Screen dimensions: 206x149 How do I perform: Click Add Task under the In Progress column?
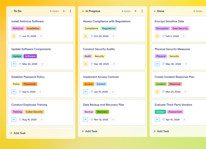(x=89, y=131)
